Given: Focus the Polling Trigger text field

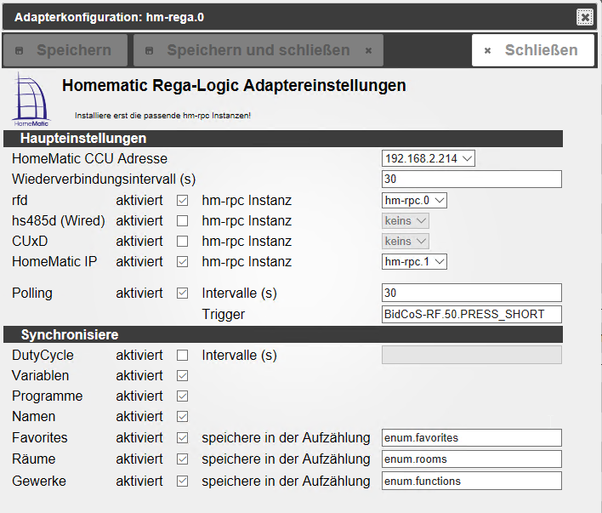Looking at the screenshot, I should click(x=472, y=314).
